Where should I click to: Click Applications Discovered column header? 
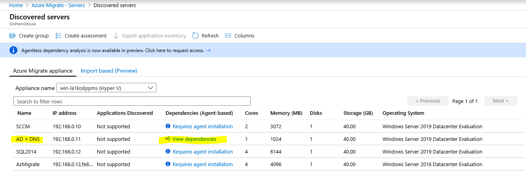(x=125, y=113)
